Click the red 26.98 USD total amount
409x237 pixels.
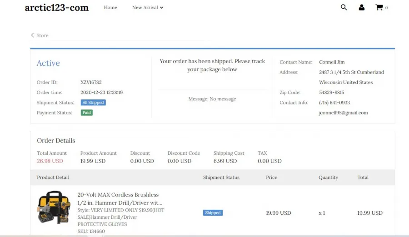(50, 161)
